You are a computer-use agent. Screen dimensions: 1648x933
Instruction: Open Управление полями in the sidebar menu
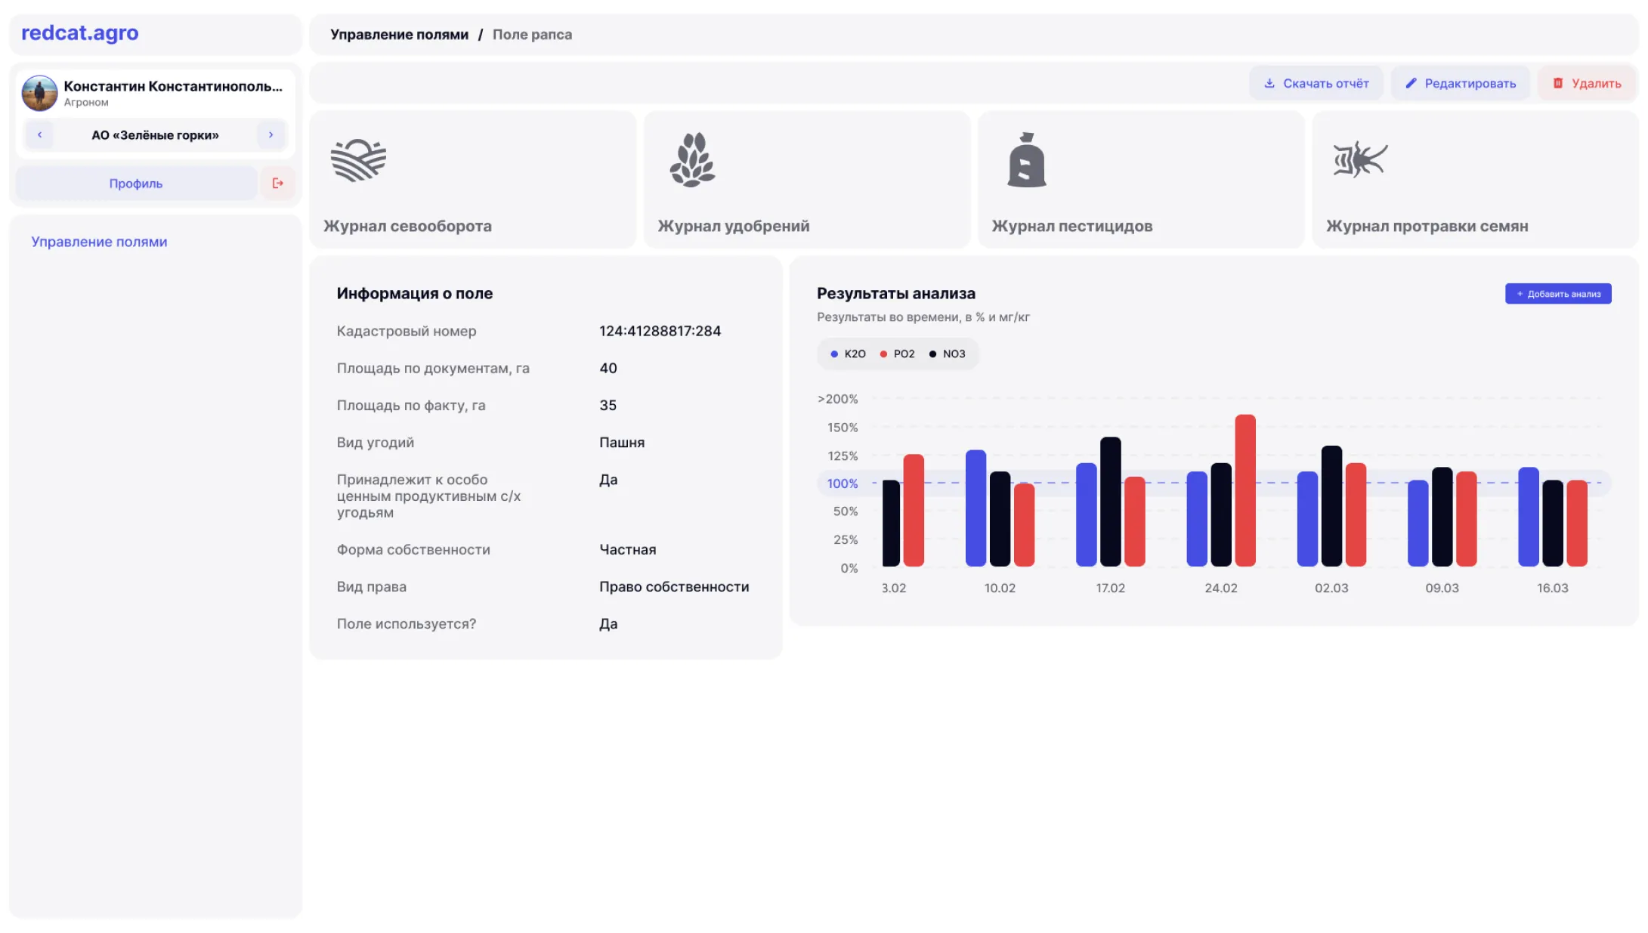click(x=99, y=242)
